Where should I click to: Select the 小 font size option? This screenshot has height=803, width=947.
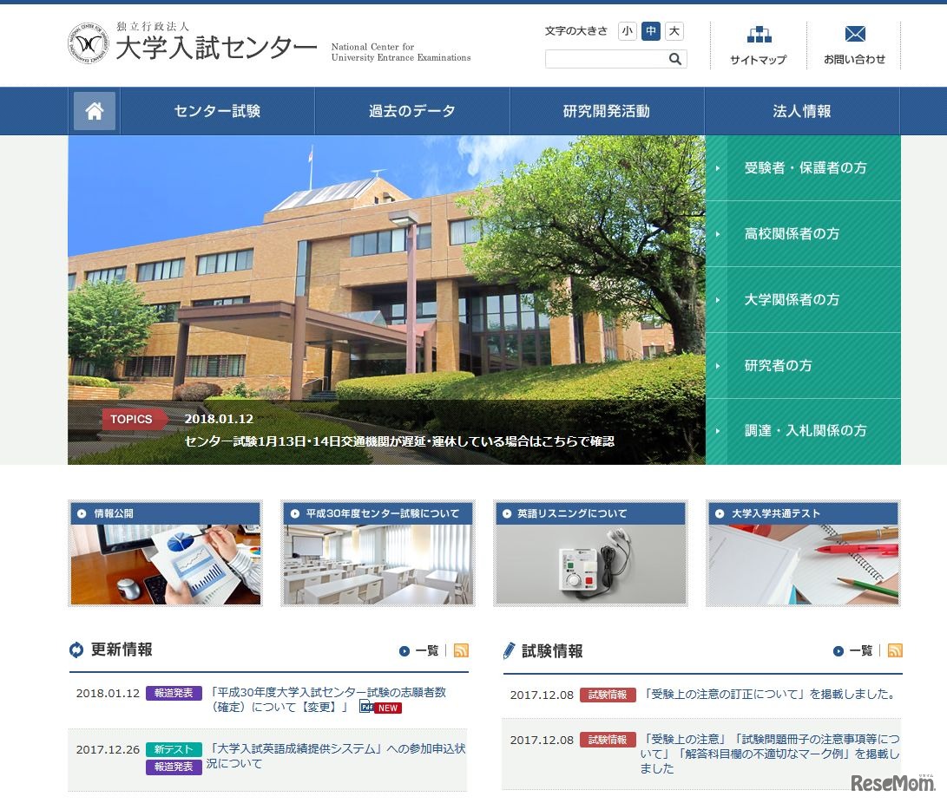tap(628, 29)
